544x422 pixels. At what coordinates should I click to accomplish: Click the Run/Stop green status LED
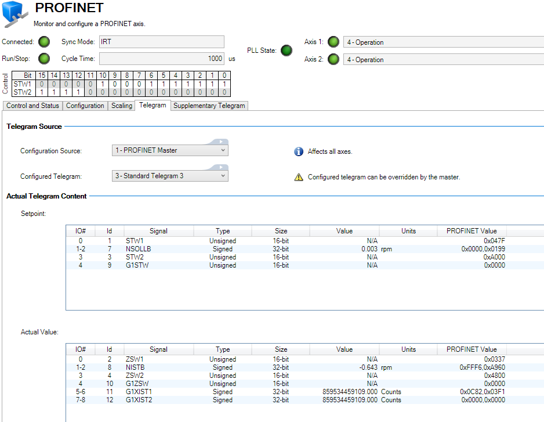44,59
